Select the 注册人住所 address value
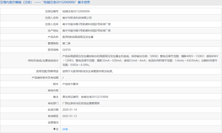This screenshot has height=133, width=222. pyautogui.click(x=86, y=24)
